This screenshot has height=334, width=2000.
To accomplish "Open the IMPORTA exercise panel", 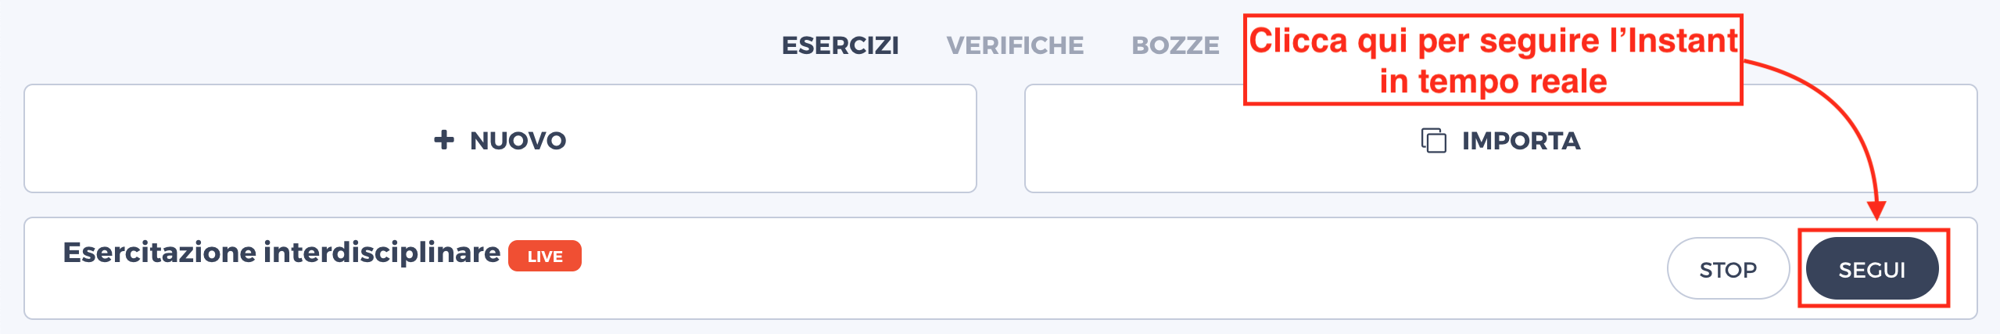I will coord(1500,138).
